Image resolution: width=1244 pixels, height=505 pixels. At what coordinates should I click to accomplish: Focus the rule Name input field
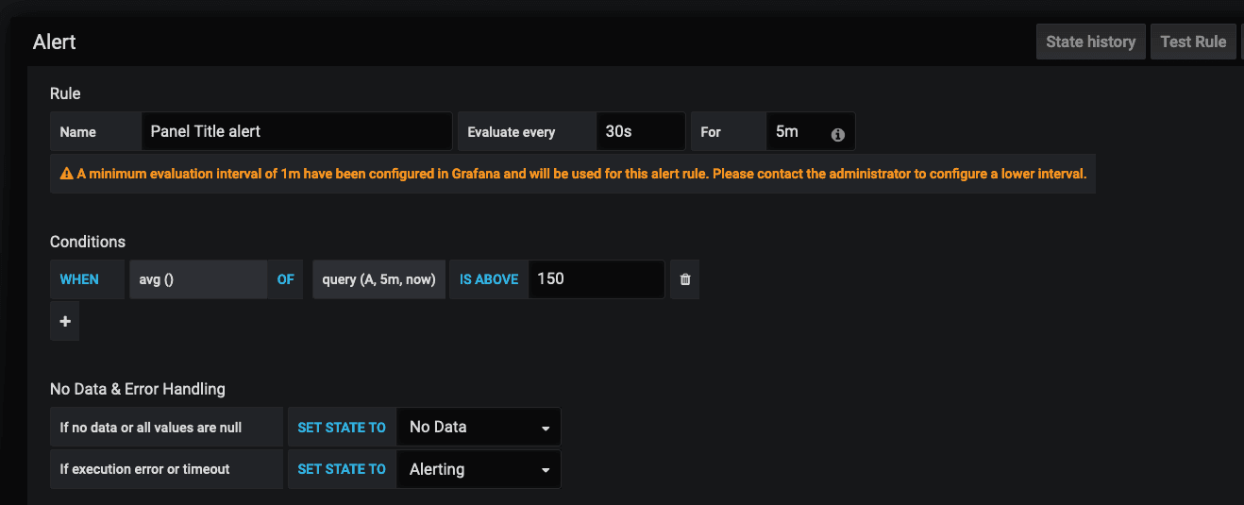coord(296,132)
